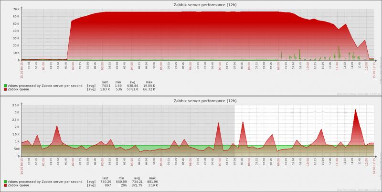Click the '2.5 K' y-axis label
Viewport: 382px width, 192px height.
coord(16,120)
